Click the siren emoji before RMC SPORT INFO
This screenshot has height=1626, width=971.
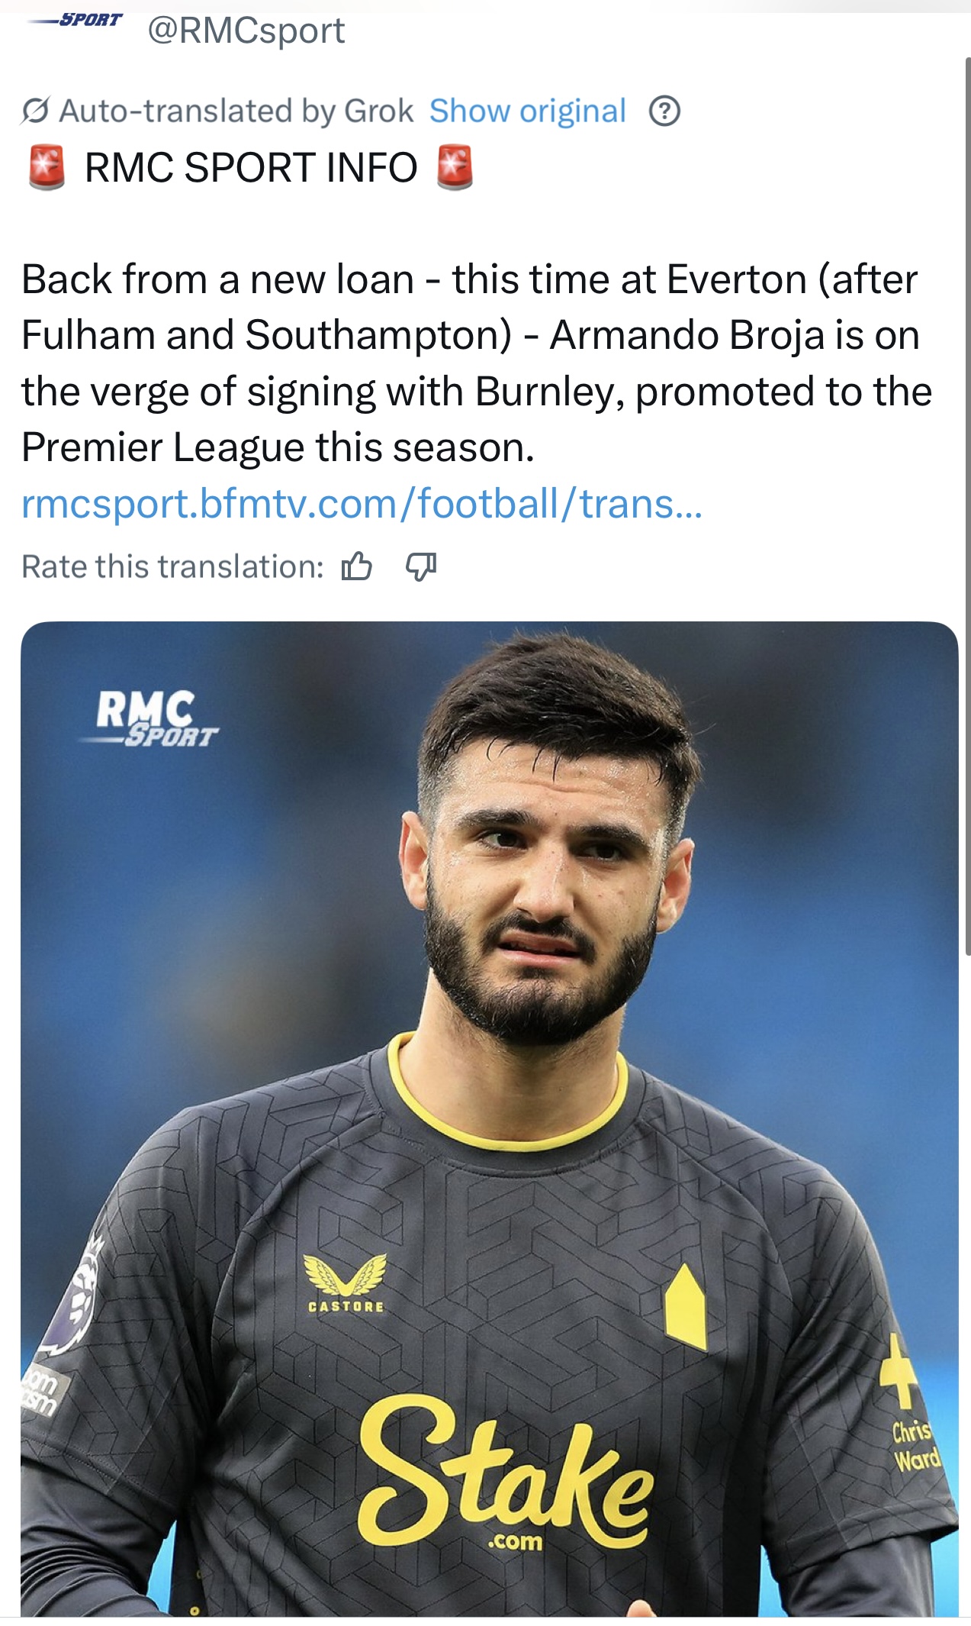coord(47,167)
